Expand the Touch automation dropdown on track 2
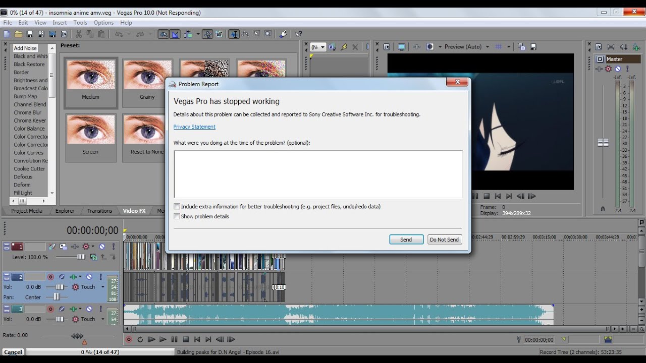Image resolution: width=646 pixels, height=363 pixels. [x=103, y=287]
